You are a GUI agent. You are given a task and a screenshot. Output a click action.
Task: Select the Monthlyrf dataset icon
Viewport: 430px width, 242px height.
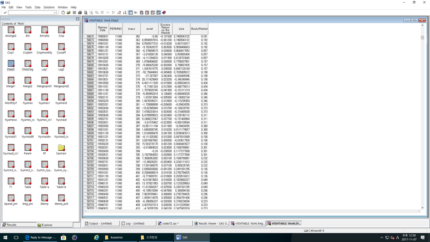pyautogui.click(x=11, y=97)
